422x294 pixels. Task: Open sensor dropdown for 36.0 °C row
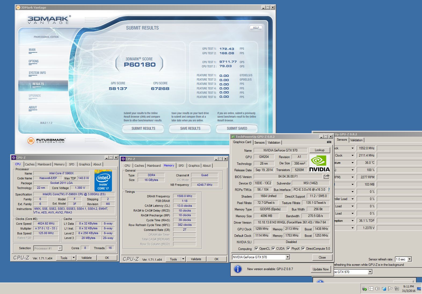tap(352, 163)
